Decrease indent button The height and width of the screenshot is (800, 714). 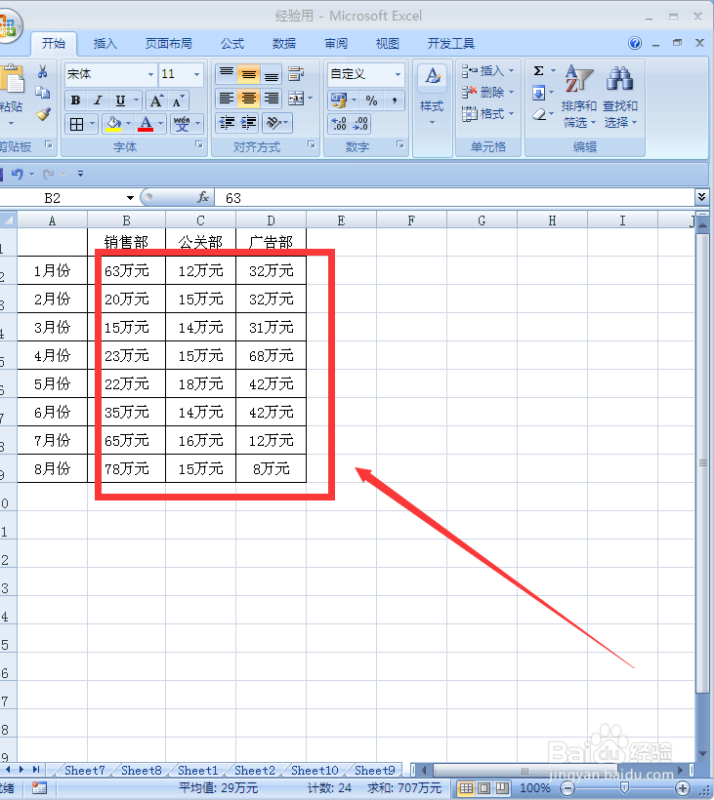tap(227, 123)
